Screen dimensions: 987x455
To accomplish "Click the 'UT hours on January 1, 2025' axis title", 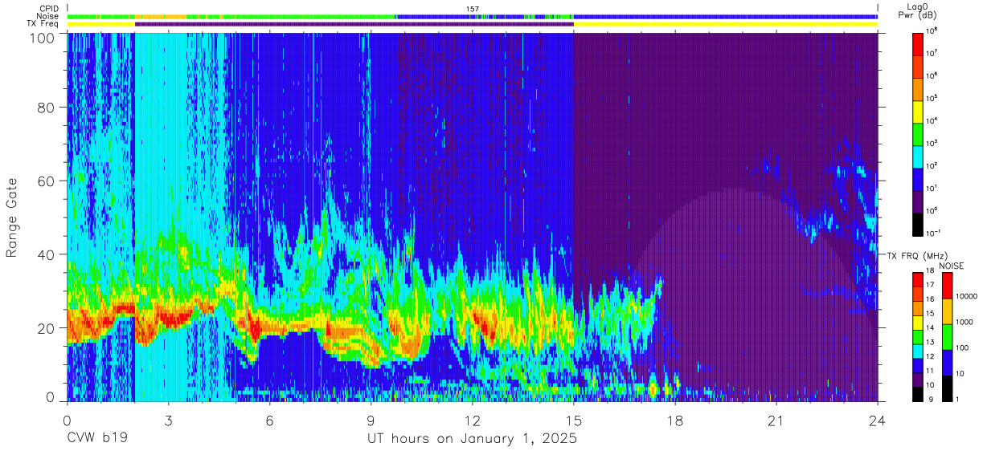I will (472, 439).
